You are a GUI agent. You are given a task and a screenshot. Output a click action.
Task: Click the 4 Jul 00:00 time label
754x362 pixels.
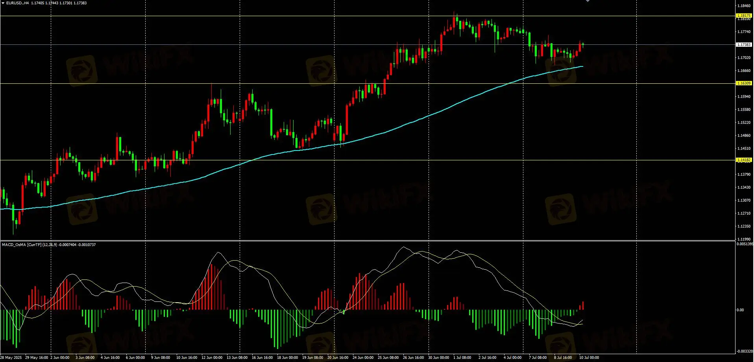pyautogui.click(x=513, y=358)
